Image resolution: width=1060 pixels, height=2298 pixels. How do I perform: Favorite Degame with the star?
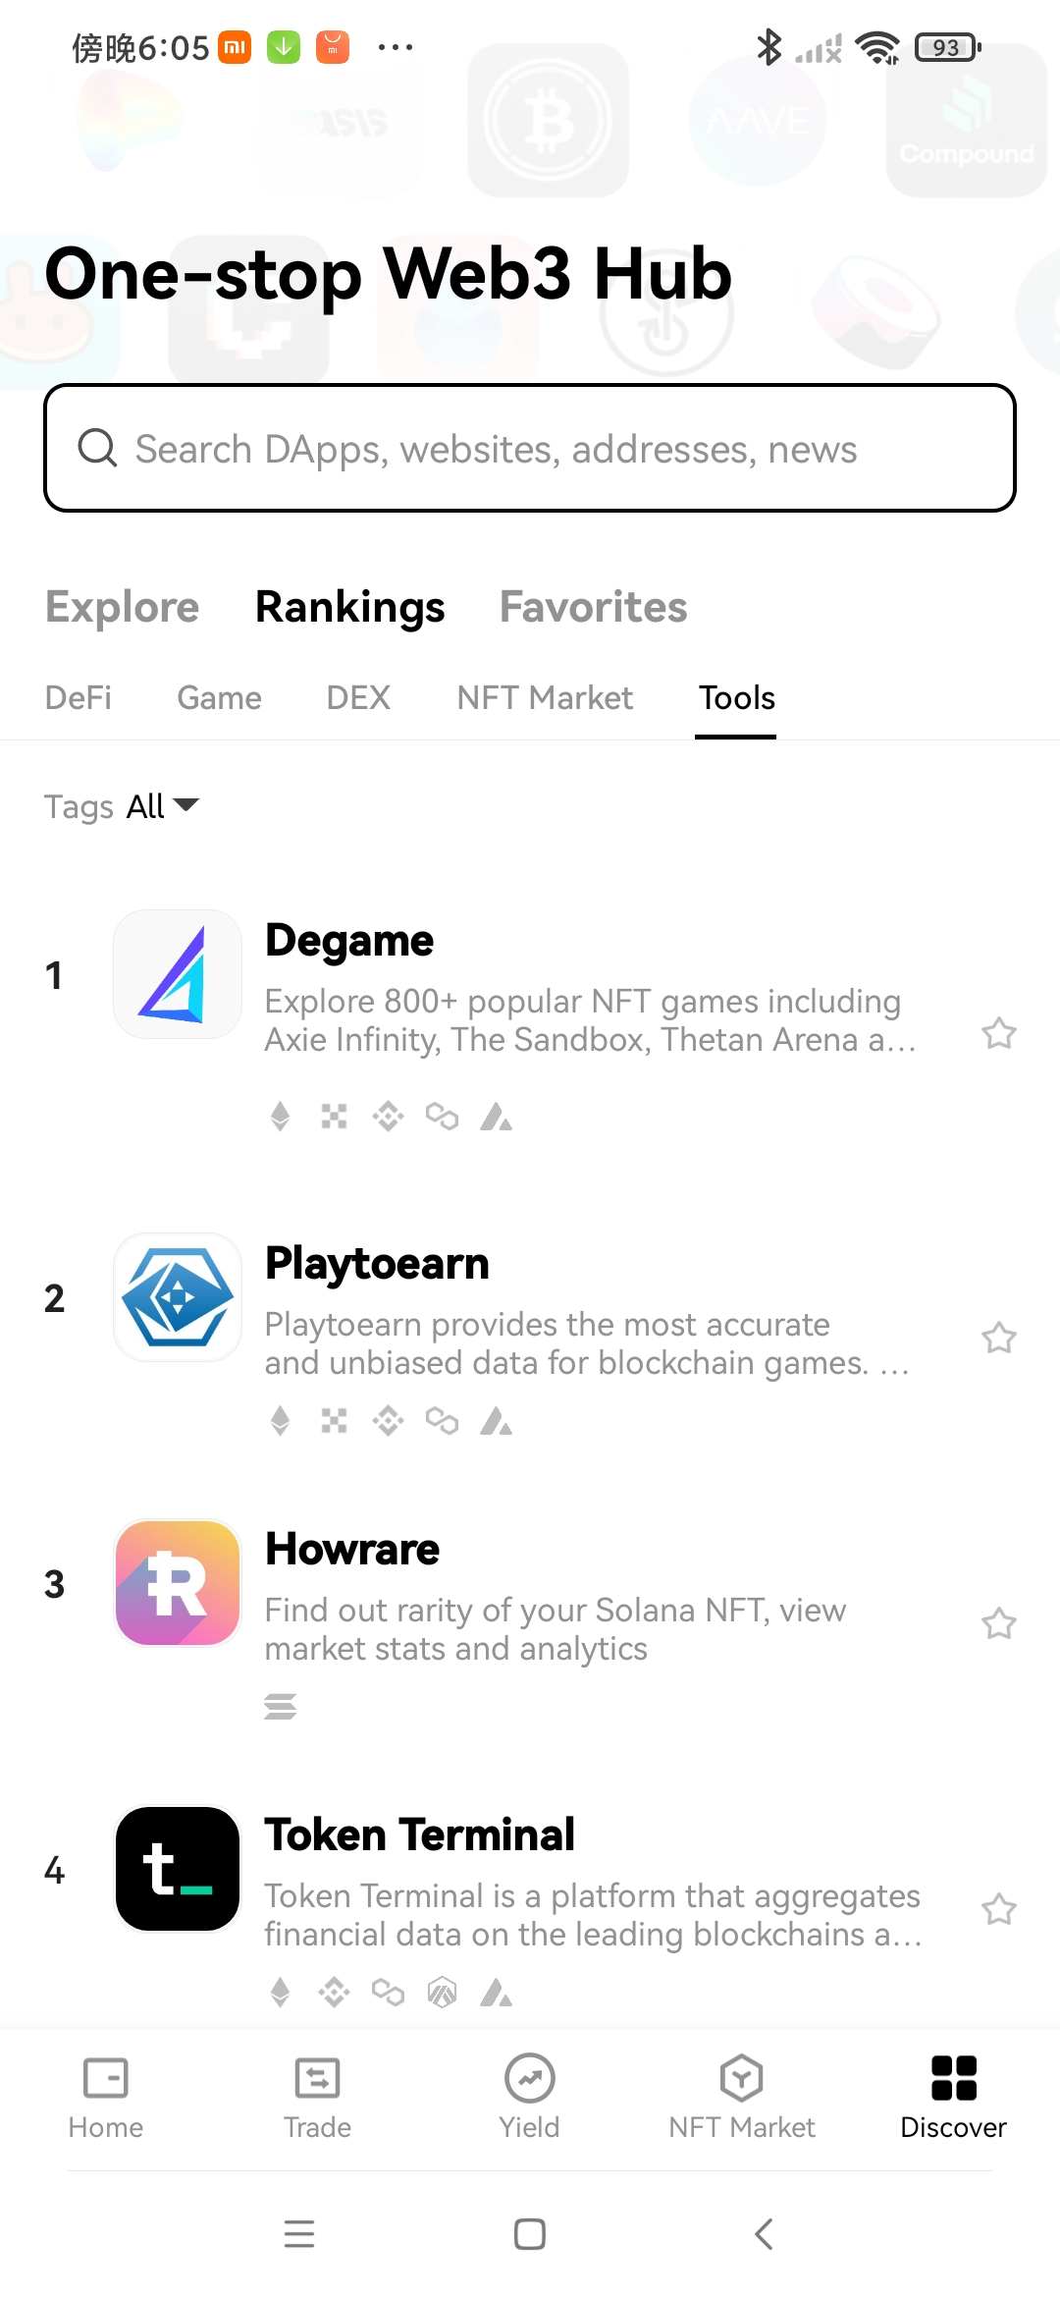tap(999, 1033)
